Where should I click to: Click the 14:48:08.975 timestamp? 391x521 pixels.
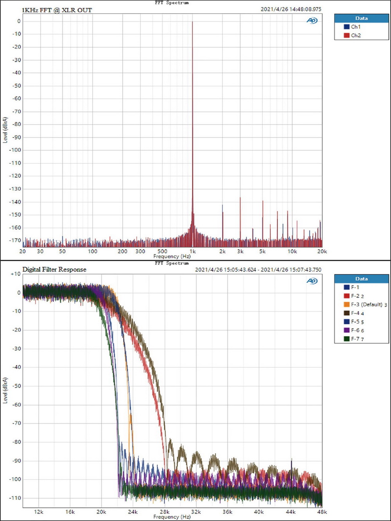[x=291, y=9]
